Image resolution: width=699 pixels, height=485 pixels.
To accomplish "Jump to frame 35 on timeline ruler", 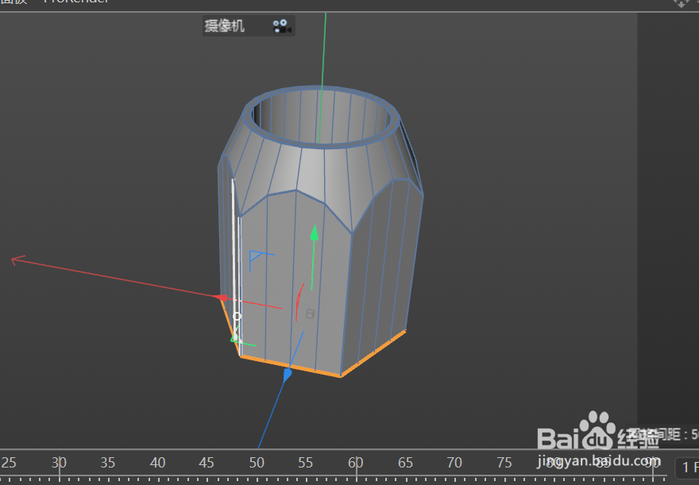I will coord(107,463).
